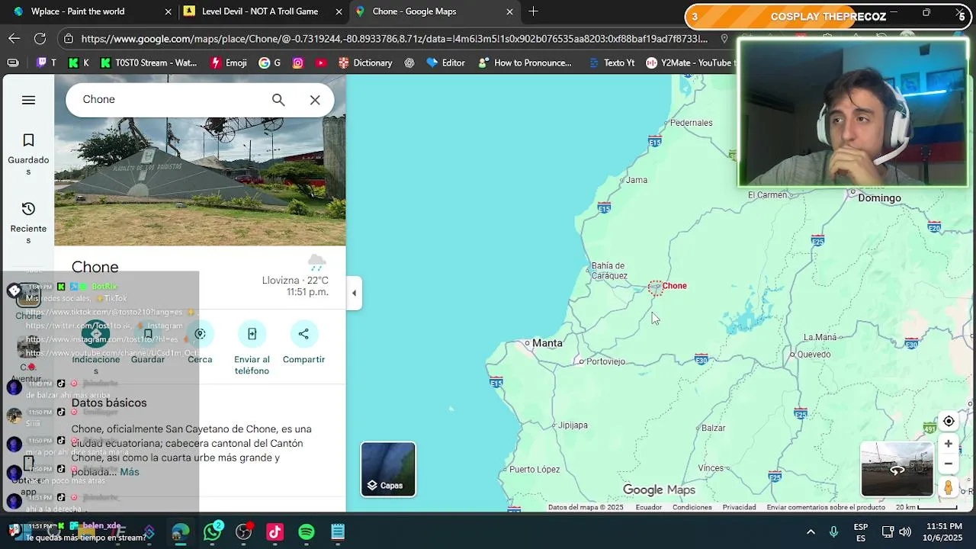Select the Chone - Google Maps tab
This screenshot has width=976, height=549.
tap(435, 11)
